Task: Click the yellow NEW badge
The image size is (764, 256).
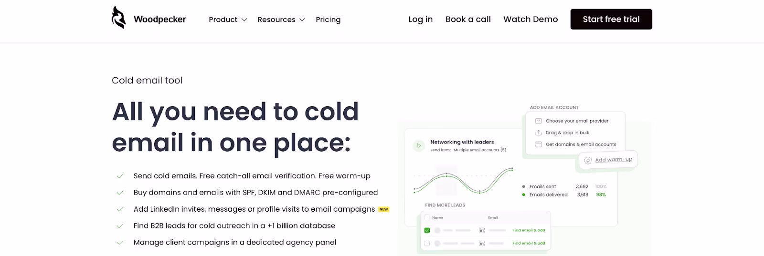Action: pyautogui.click(x=383, y=209)
